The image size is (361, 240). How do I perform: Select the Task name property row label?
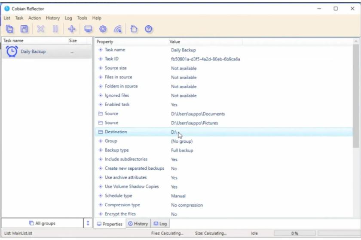pyautogui.click(x=115, y=50)
